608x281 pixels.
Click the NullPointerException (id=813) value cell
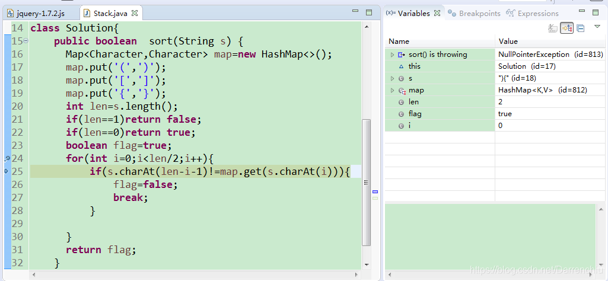coord(549,55)
